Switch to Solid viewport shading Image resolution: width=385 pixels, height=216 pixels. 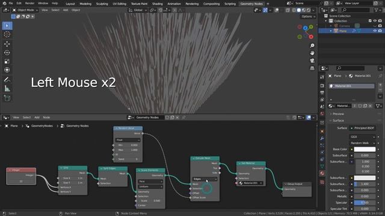click(299, 10)
